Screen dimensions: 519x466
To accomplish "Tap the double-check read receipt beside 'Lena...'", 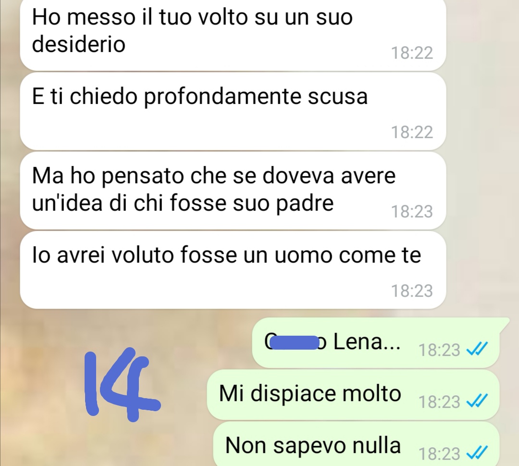I will coord(477,349).
